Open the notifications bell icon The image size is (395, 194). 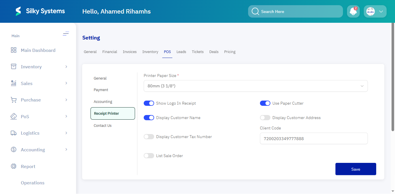(x=353, y=12)
